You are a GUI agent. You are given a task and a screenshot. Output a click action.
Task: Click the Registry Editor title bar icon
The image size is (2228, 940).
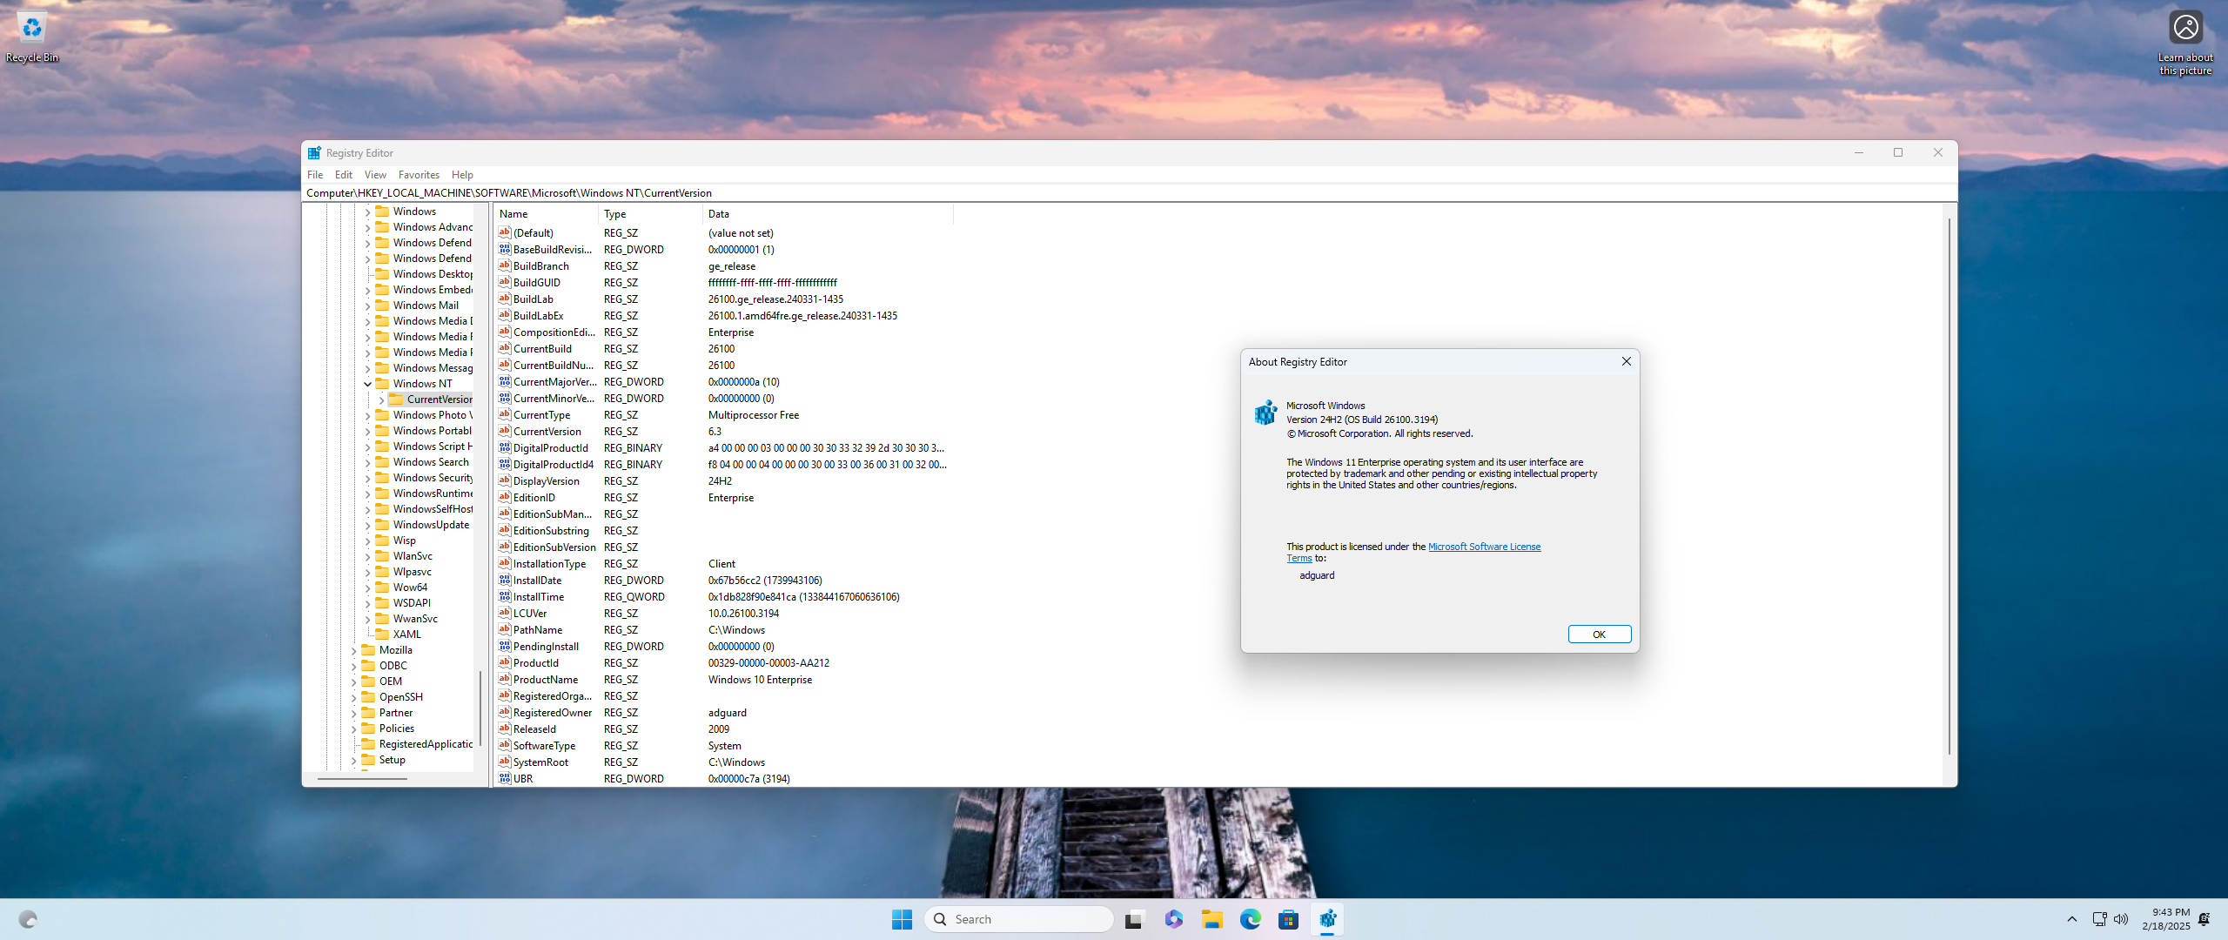pyautogui.click(x=314, y=152)
